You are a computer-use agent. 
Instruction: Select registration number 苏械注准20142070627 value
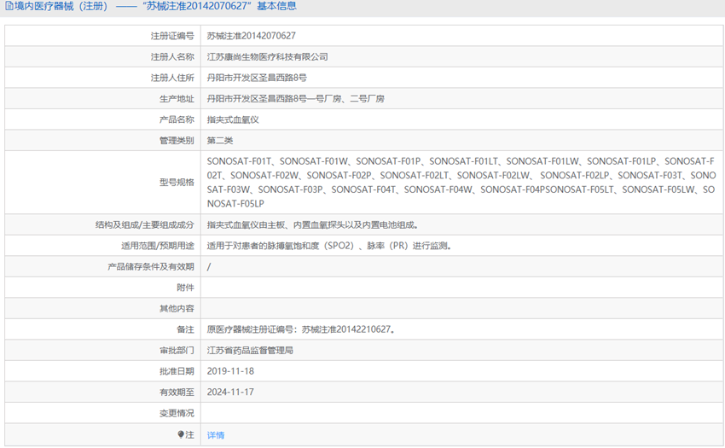[x=251, y=36]
